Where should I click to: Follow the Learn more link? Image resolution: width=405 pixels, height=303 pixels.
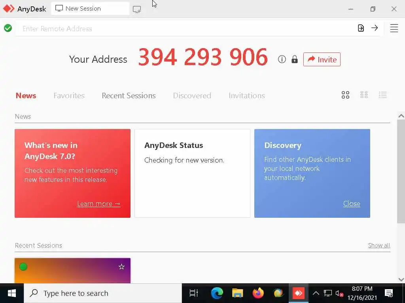click(98, 204)
